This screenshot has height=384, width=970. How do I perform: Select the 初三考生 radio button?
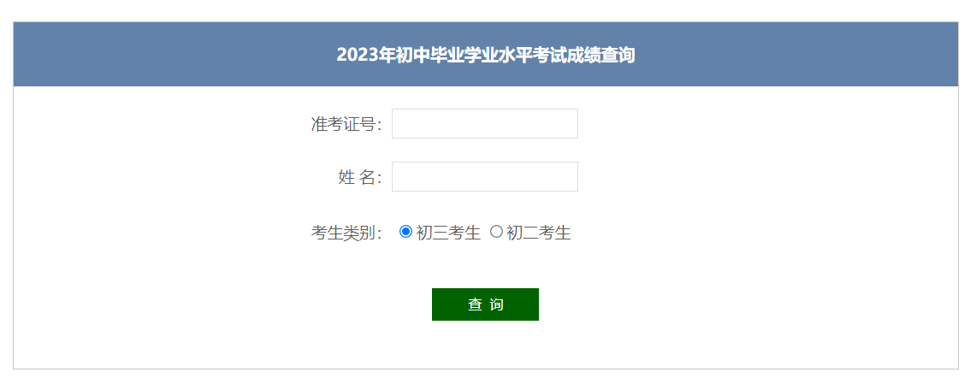[406, 232]
